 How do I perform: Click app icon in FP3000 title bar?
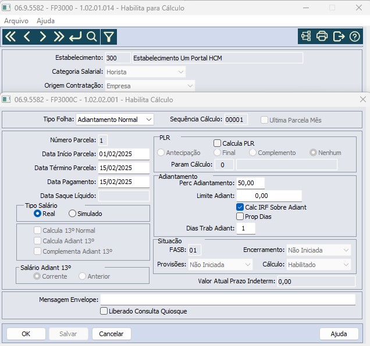click(x=6, y=8)
